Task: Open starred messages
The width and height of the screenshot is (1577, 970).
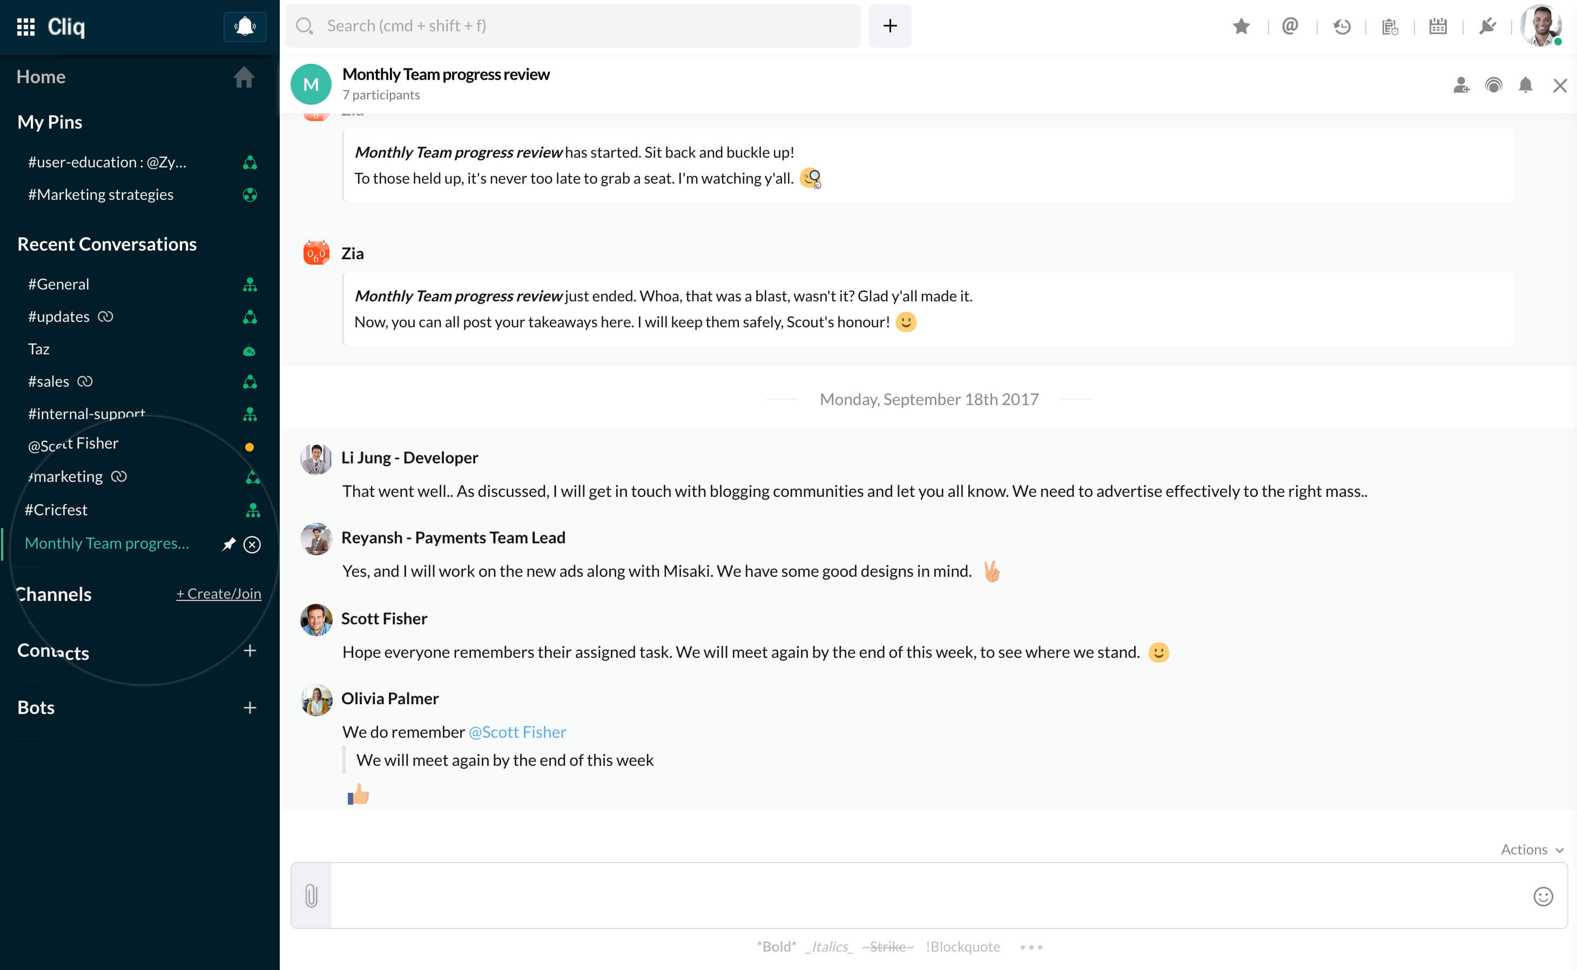Action: 1242,26
